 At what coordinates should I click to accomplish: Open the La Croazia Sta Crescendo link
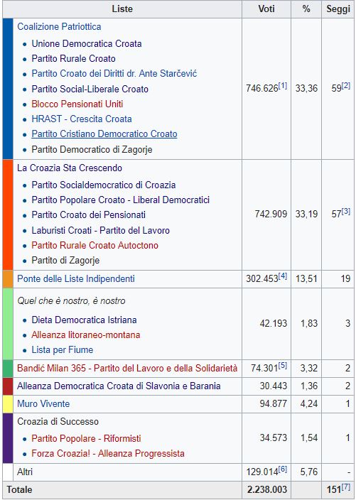(70, 168)
